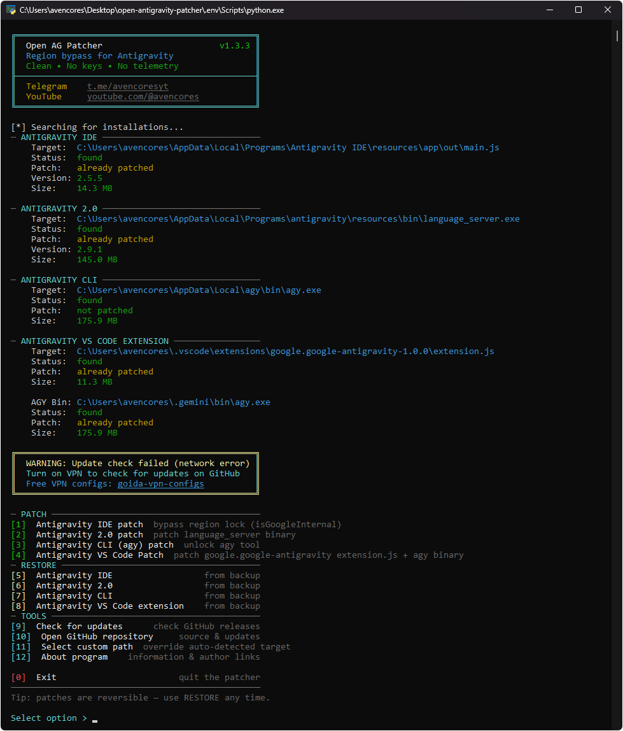Image resolution: width=623 pixels, height=731 pixels.
Task: Click the v1.3.3 version label
Action: coord(234,46)
